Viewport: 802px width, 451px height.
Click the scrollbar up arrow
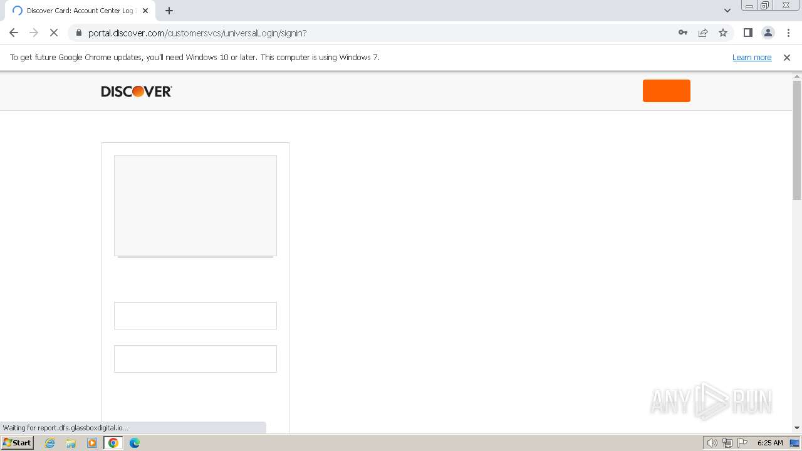797,76
